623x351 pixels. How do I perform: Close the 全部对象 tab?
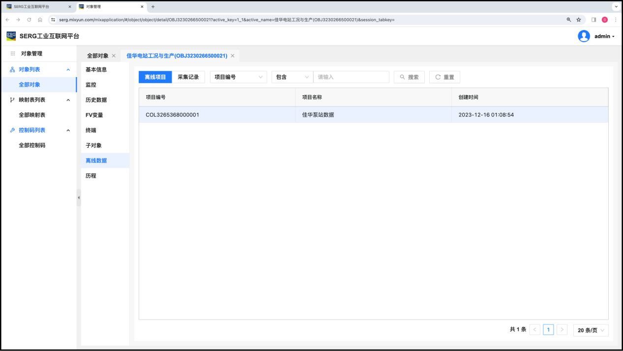[114, 56]
